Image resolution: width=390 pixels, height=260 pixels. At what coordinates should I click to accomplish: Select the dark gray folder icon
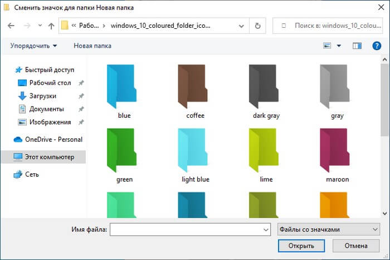click(264, 87)
